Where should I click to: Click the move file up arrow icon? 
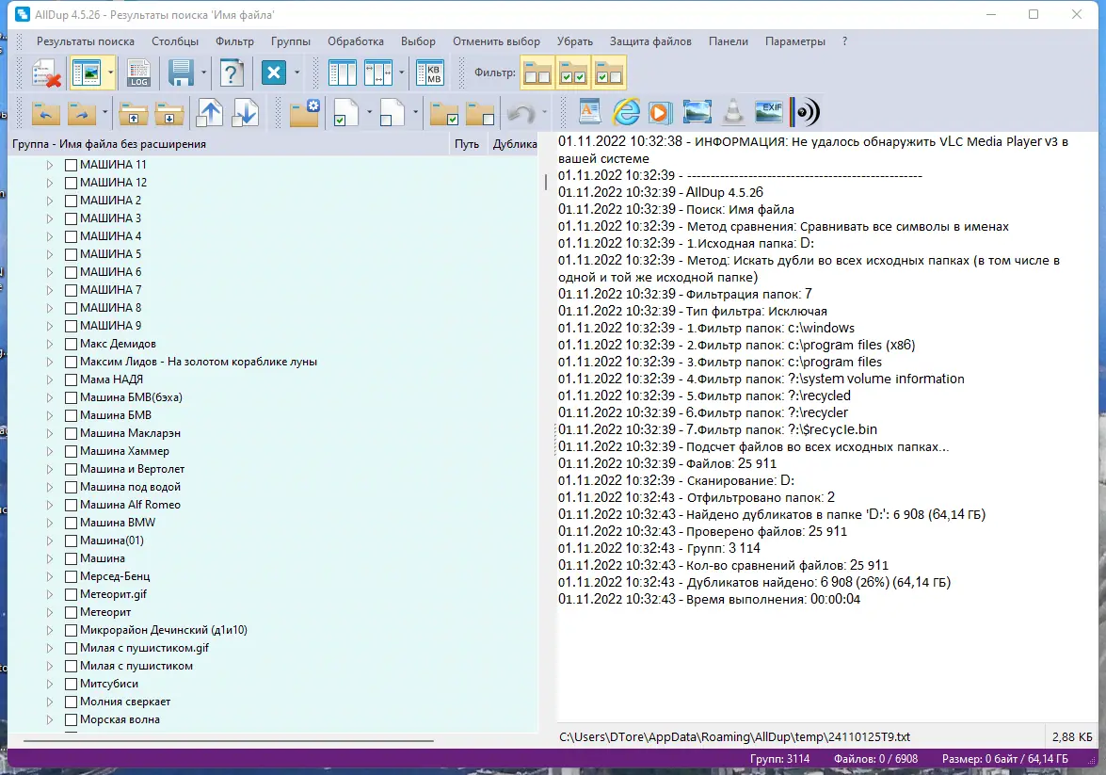(210, 113)
